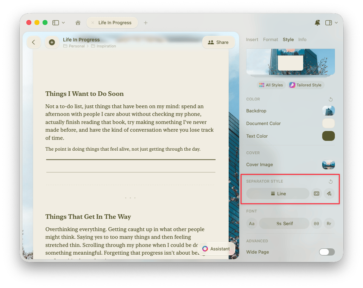363x288 pixels.
Task: Open All Styles
Action: click(x=271, y=85)
